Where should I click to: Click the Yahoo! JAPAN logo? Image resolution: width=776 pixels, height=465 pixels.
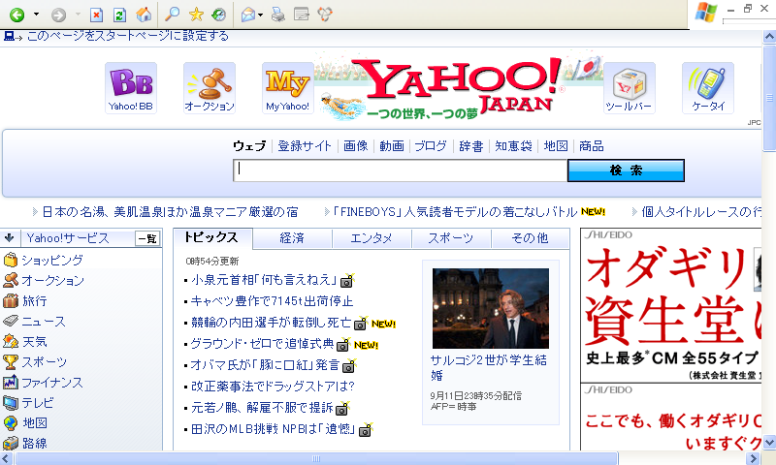click(x=458, y=85)
